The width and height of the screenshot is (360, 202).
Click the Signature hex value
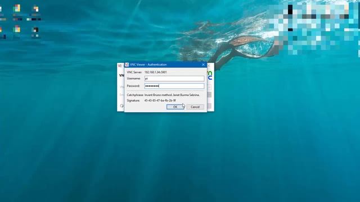tap(160, 100)
